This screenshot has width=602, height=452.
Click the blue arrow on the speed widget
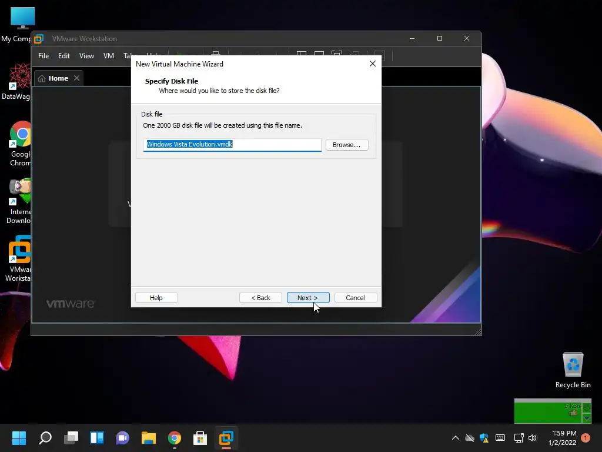click(x=587, y=418)
